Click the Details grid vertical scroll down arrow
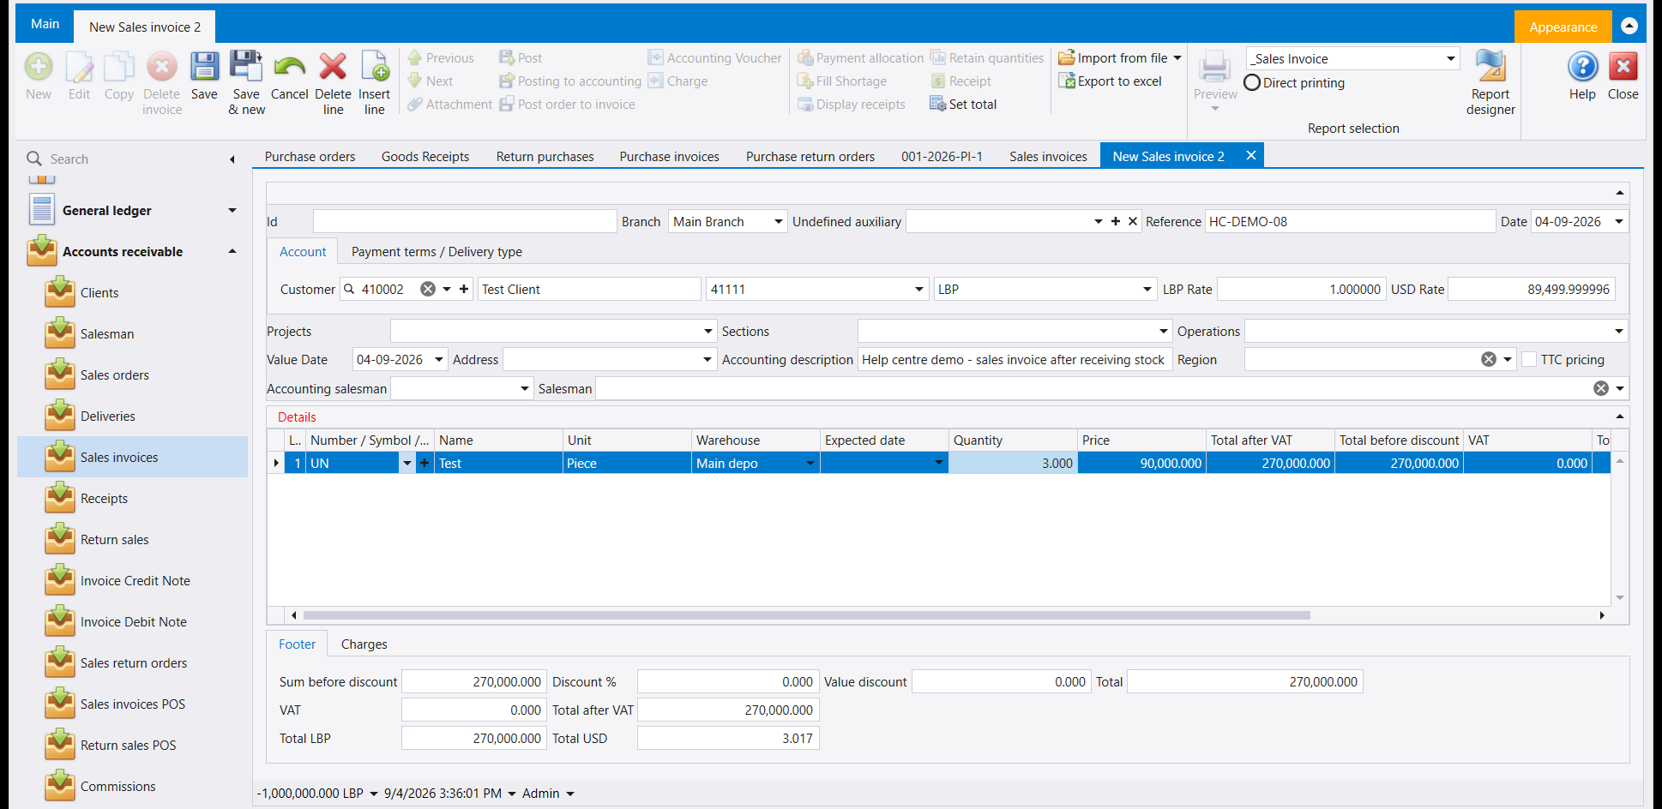 (x=1620, y=597)
